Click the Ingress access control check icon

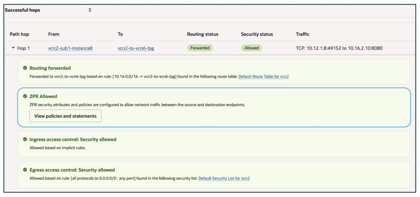(x=25, y=139)
